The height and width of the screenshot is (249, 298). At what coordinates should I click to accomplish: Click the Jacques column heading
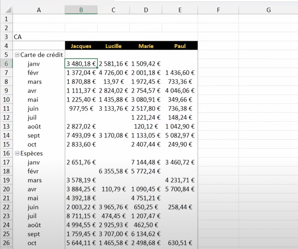coord(81,46)
